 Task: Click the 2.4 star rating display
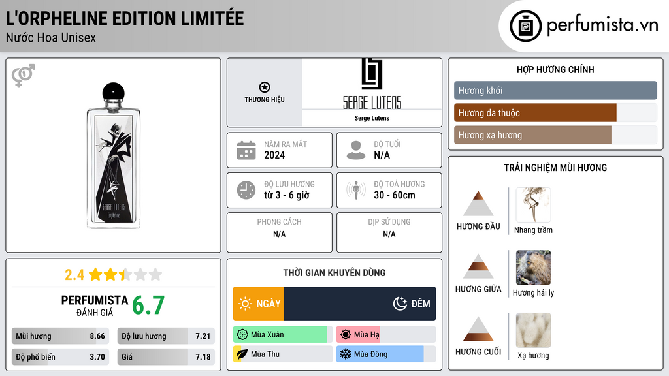[x=113, y=274]
